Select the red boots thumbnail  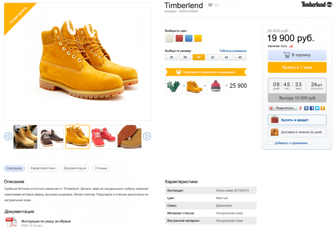pos(103,137)
